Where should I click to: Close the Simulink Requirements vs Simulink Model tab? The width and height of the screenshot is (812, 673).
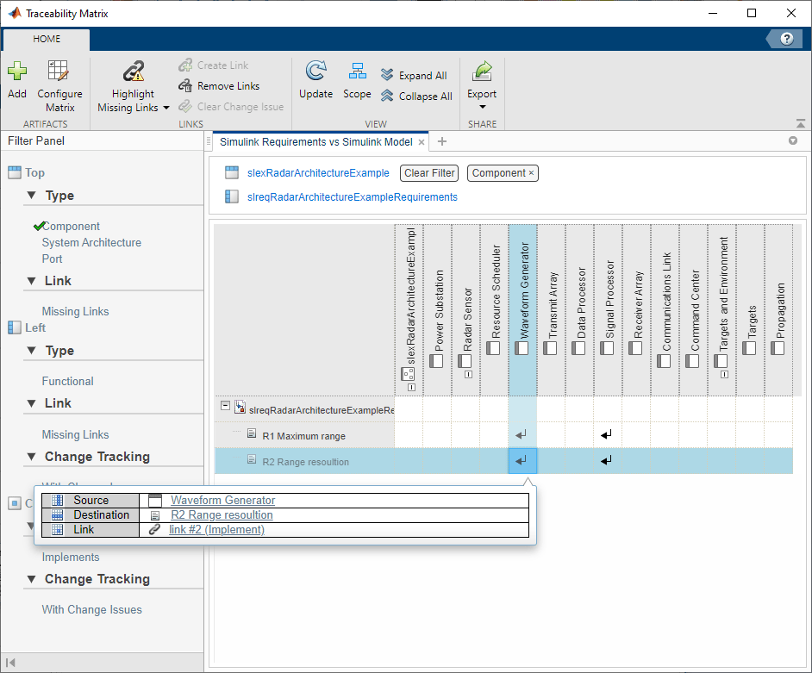(x=422, y=142)
